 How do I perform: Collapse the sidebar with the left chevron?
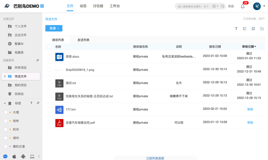[39, 156]
